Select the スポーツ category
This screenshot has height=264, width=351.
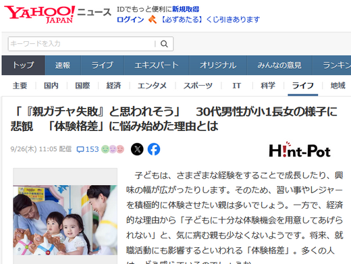[198, 86]
